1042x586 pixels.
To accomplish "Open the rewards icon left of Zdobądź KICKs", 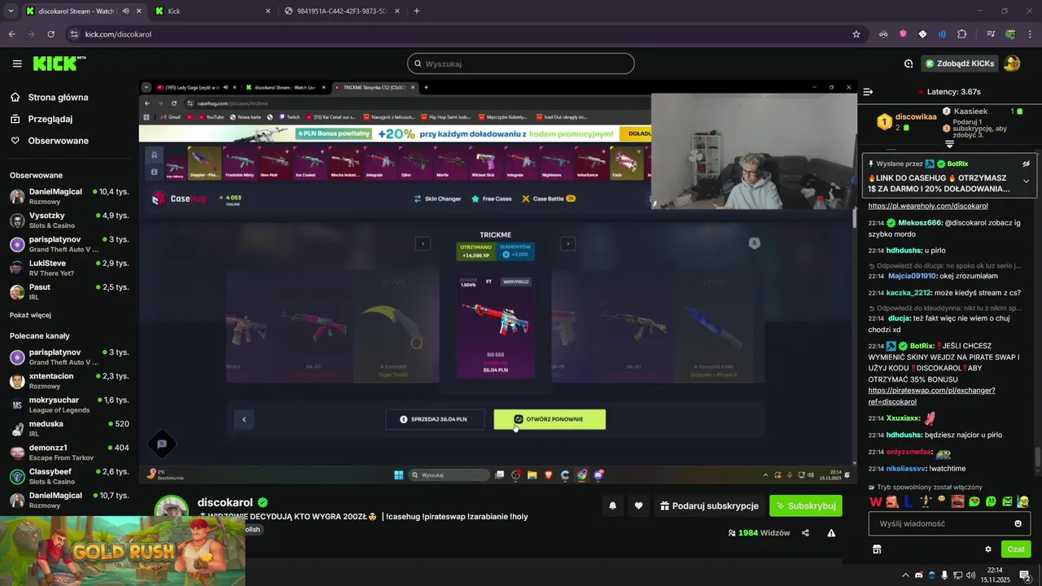I will click(x=908, y=63).
